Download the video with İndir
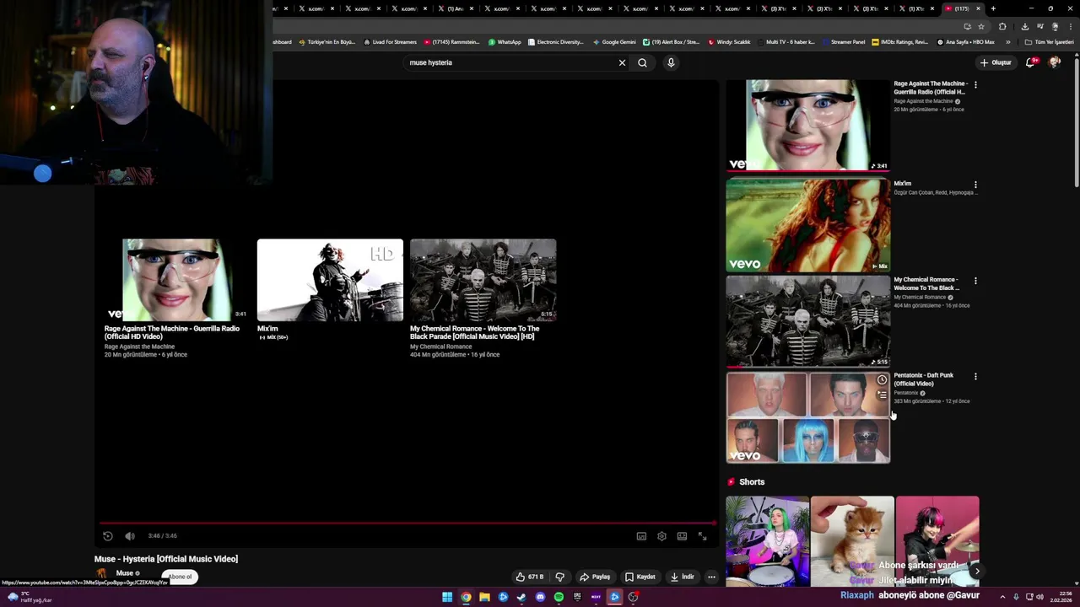The width and height of the screenshot is (1080, 607). [x=682, y=577]
